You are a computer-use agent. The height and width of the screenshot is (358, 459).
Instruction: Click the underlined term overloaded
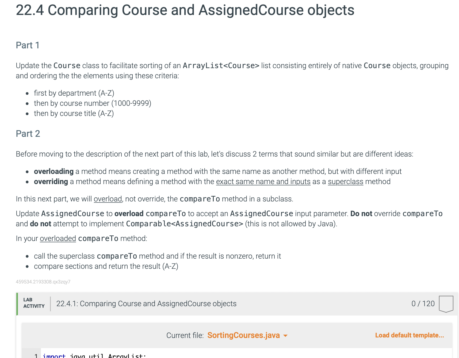click(58, 238)
